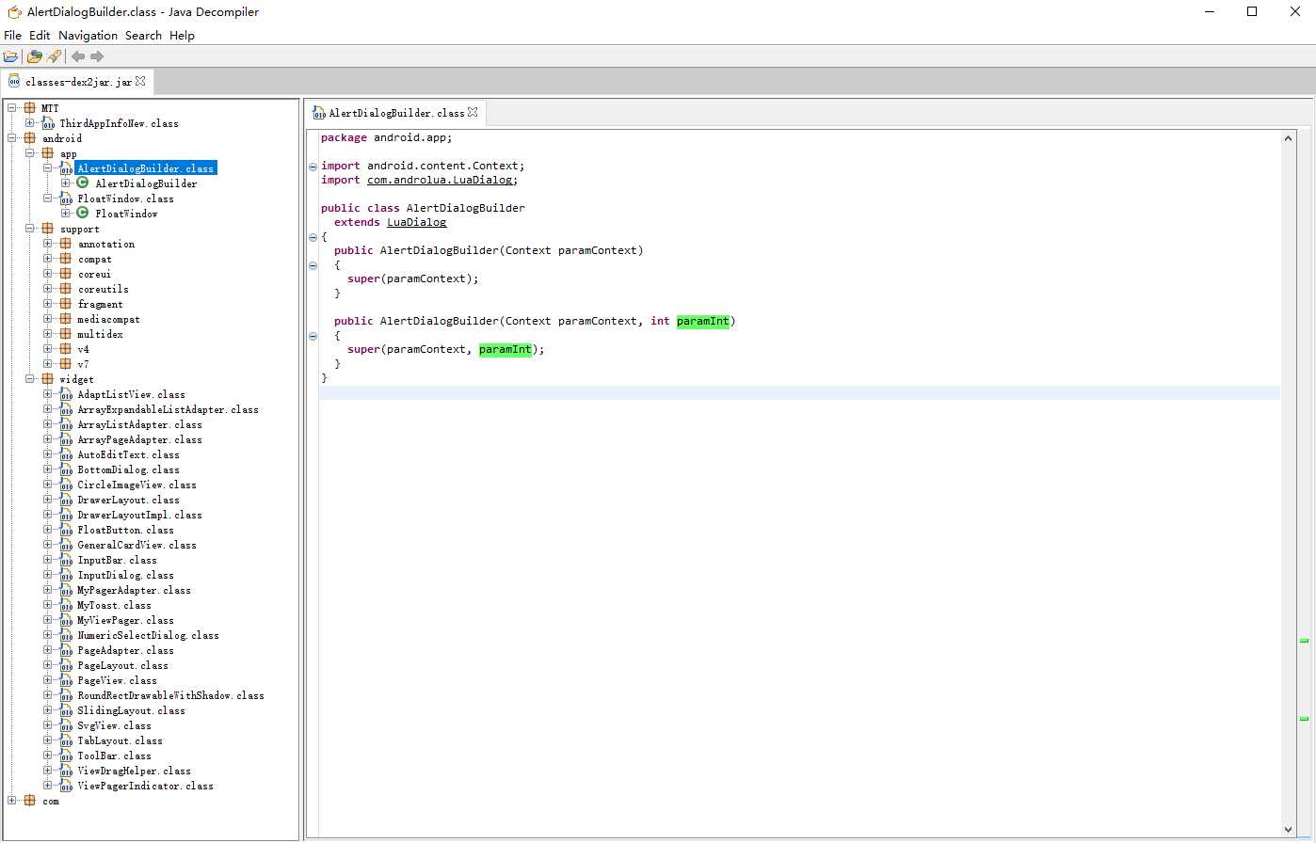
Task: Select the AlertDialogBuilder.class editor tab
Action: coord(395,113)
